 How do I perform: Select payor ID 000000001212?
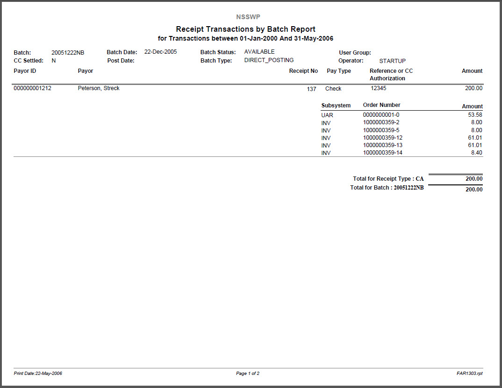click(33, 88)
